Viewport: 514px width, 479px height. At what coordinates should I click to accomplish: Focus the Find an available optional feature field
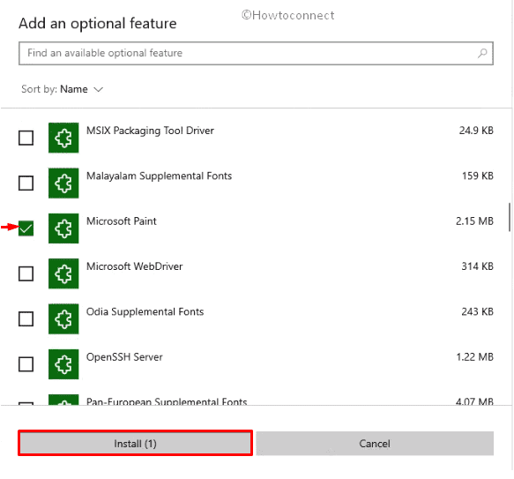(x=256, y=53)
